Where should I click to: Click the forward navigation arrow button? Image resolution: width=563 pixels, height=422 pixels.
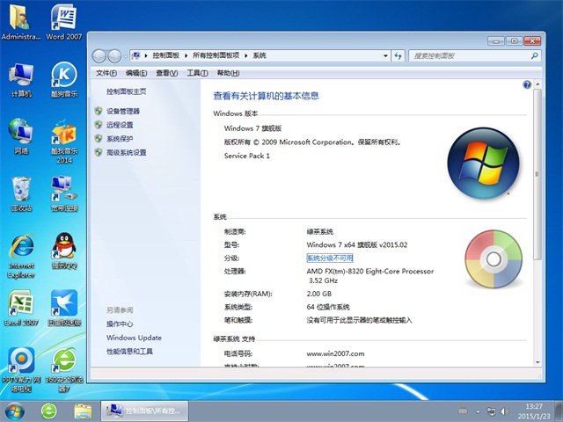tap(114, 55)
